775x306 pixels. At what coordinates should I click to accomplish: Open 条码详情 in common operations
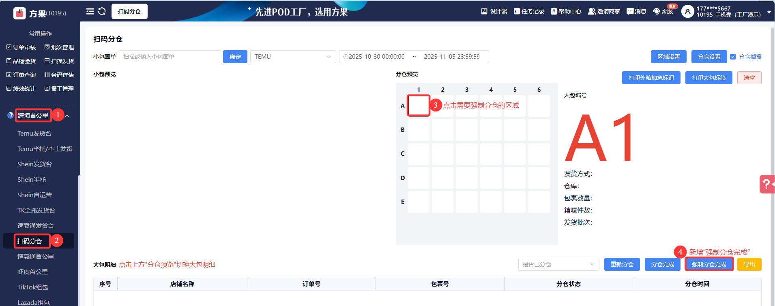[59, 75]
